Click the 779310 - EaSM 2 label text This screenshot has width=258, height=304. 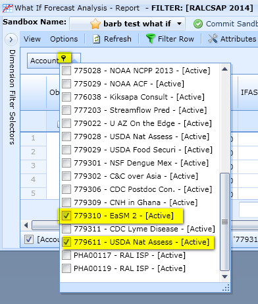point(124,216)
